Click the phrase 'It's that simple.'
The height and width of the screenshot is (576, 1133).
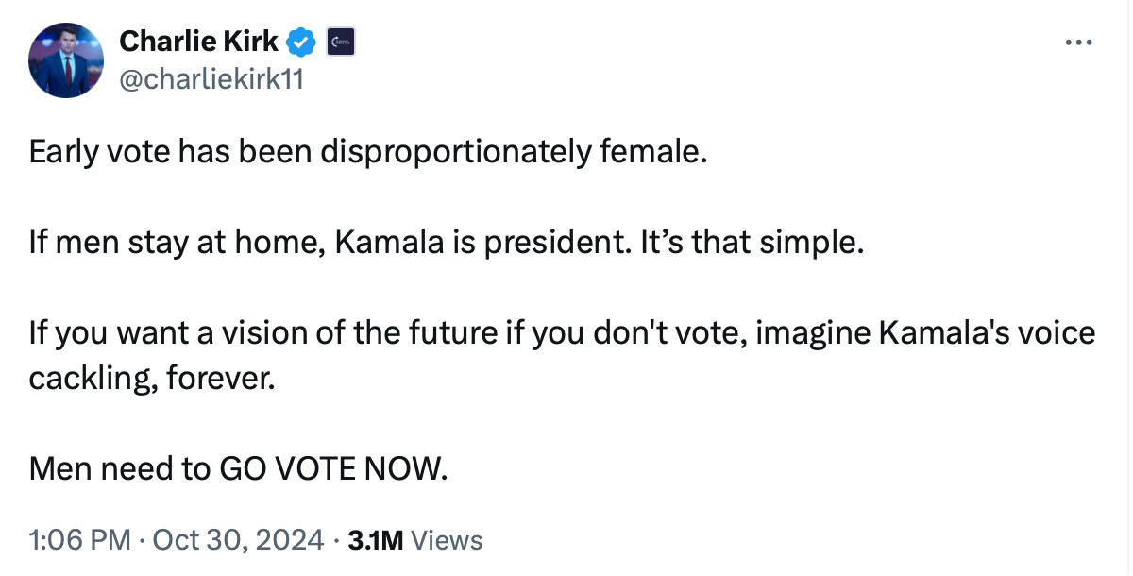tap(752, 244)
